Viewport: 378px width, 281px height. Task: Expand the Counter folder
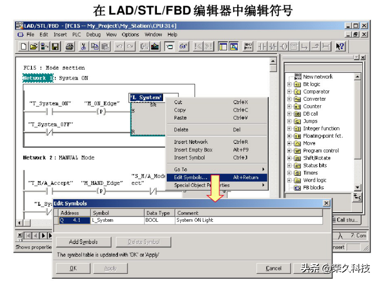coord(289,107)
